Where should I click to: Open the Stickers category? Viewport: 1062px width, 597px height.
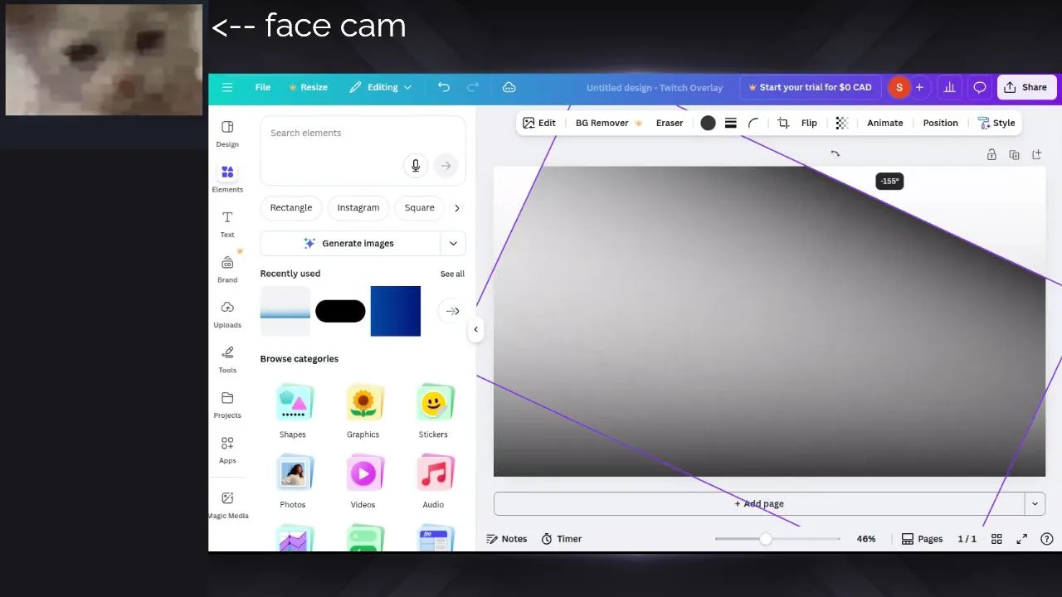(433, 411)
